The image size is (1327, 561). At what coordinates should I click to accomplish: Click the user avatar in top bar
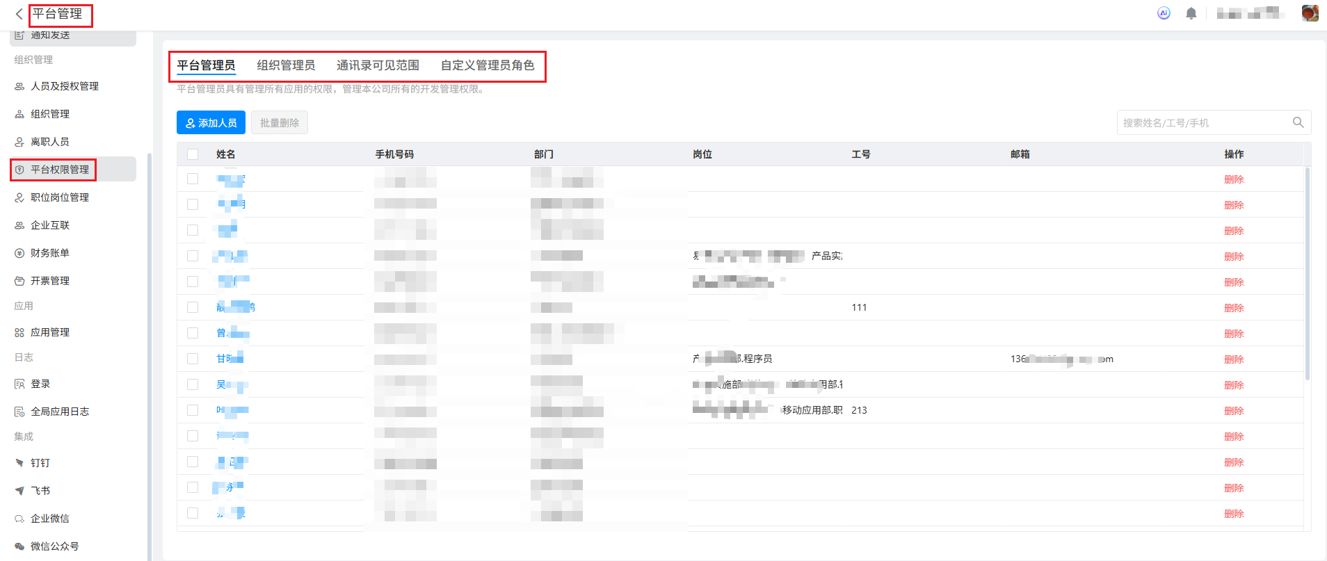click(x=1310, y=13)
